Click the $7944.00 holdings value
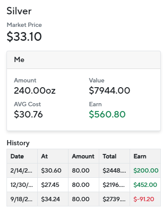The image size is (166, 219). [110, 91]
